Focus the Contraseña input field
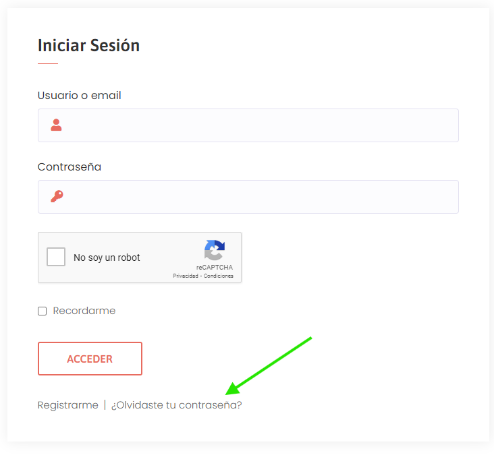The image size is (494, 455). click(x=248, y=197)
